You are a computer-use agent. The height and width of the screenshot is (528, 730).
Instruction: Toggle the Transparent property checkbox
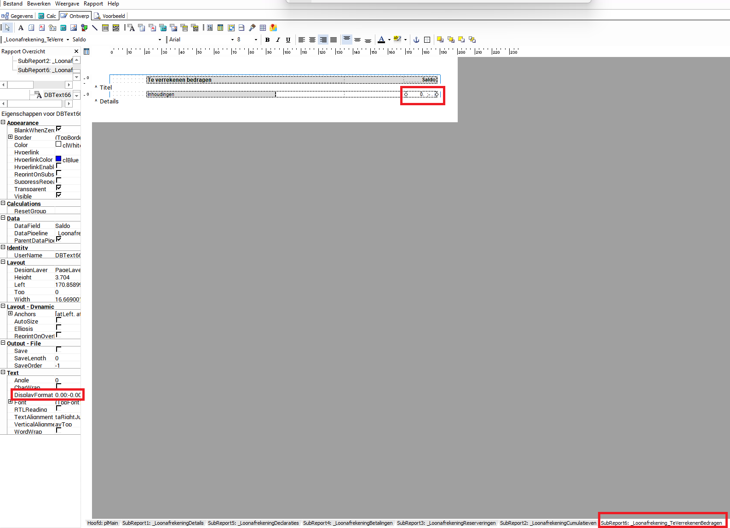[58, 188]
